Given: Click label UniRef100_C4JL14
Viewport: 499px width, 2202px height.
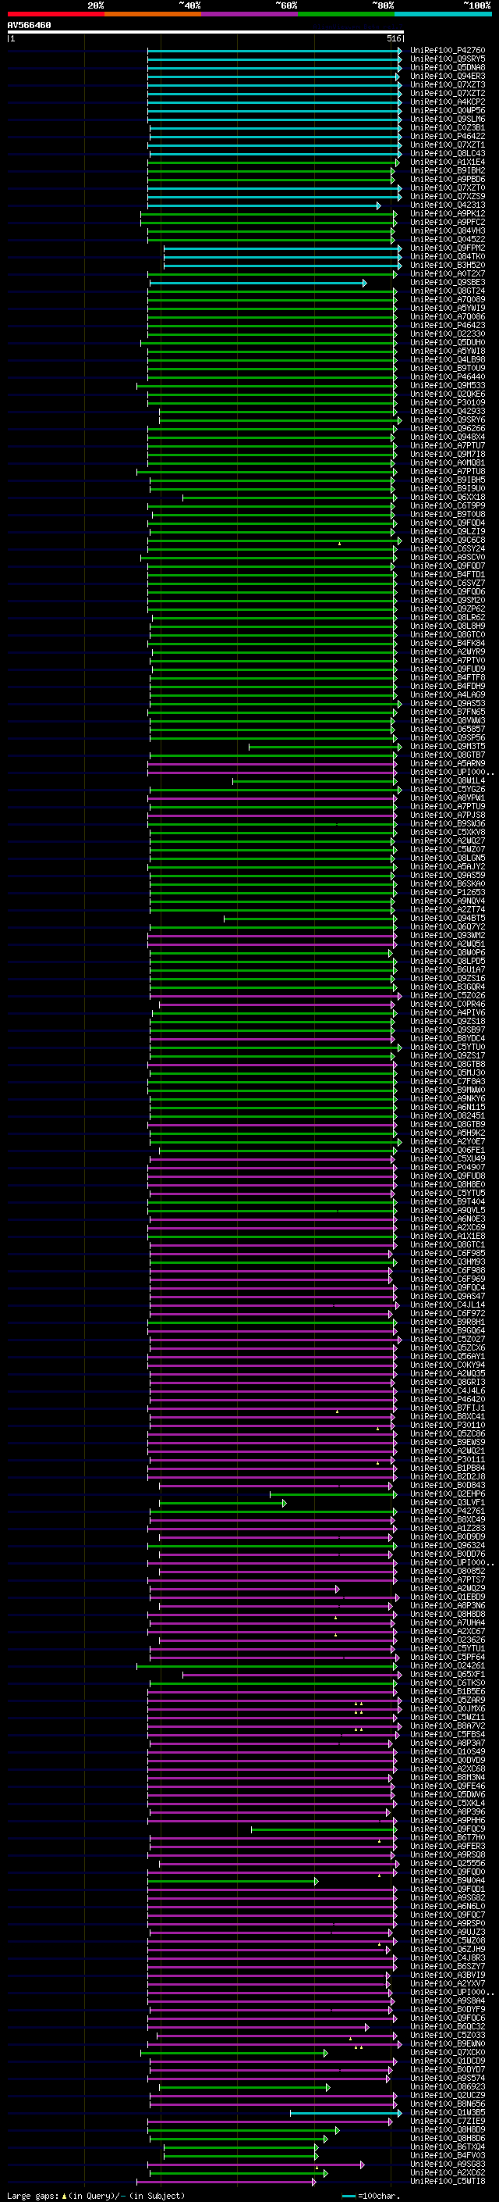Looking at the screenshot, I should 448,1305.
